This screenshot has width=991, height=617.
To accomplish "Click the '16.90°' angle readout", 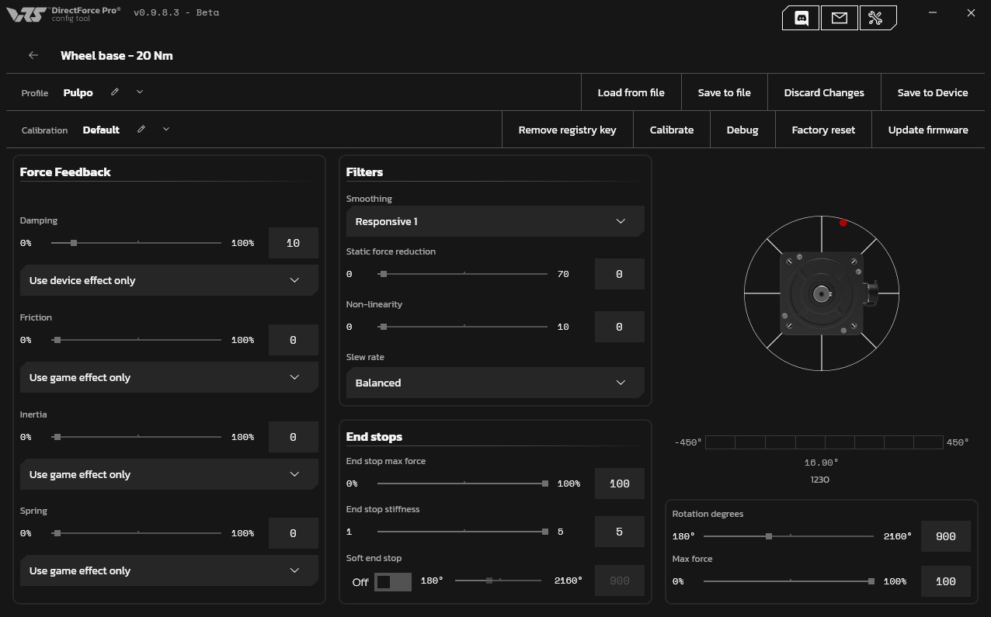I will click(821, 463).
